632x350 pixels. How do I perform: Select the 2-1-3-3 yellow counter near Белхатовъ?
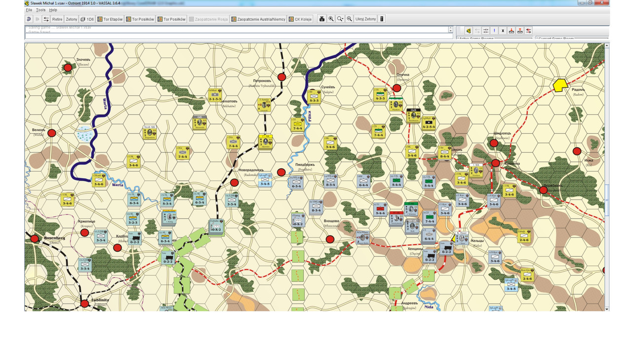[215, 95]
